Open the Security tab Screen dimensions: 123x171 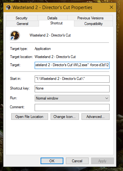(22, 18)
